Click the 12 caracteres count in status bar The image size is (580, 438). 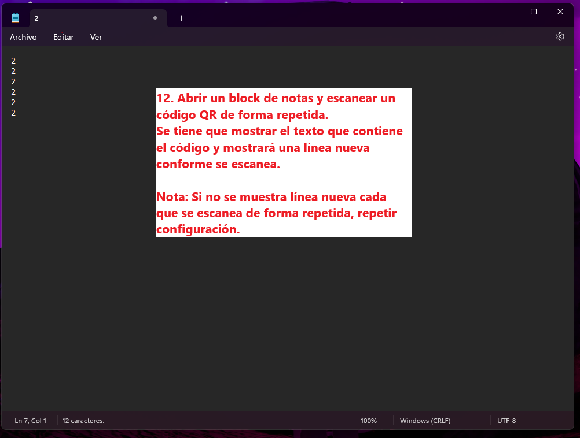click(83, 421)
